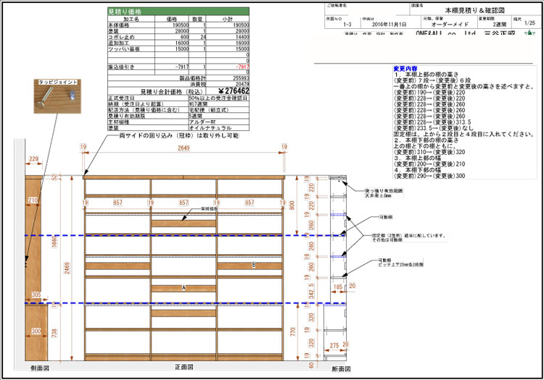The height and width of the screenshot is (380, 544).
Task: Click the 2016年11月1日 creation date field
Action: [x=387, y=24]
